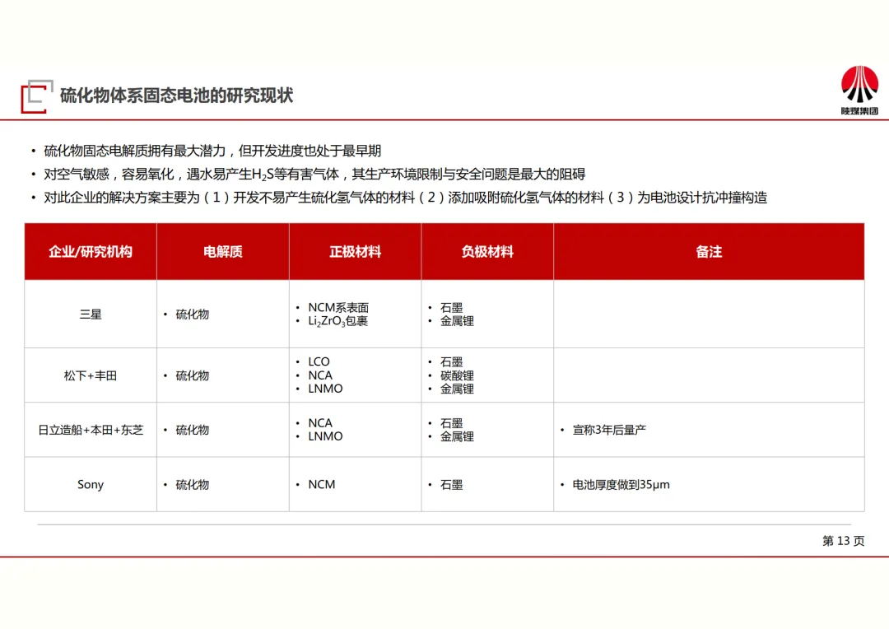
Task: Click the 碳酸锂 entry
Action: click(x=457, y=375)
